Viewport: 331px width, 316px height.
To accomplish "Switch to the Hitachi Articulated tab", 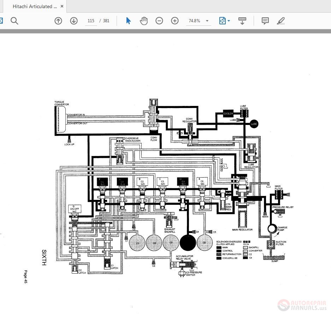I will [35, 6].
